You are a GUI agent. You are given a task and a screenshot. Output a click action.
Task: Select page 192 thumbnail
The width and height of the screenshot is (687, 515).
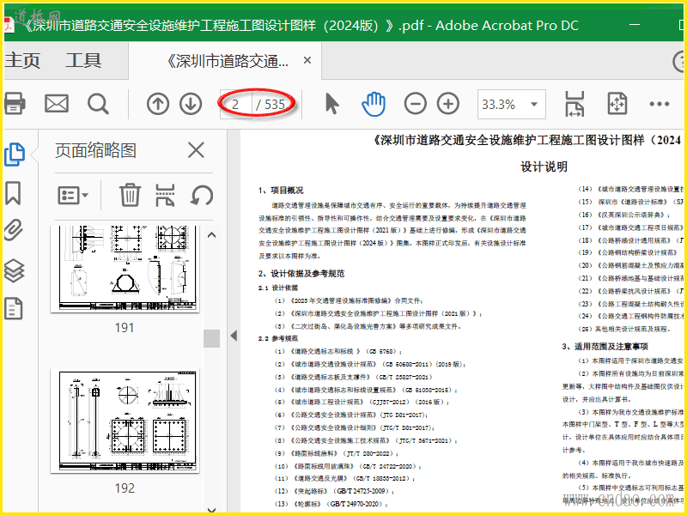click(125, 421)
